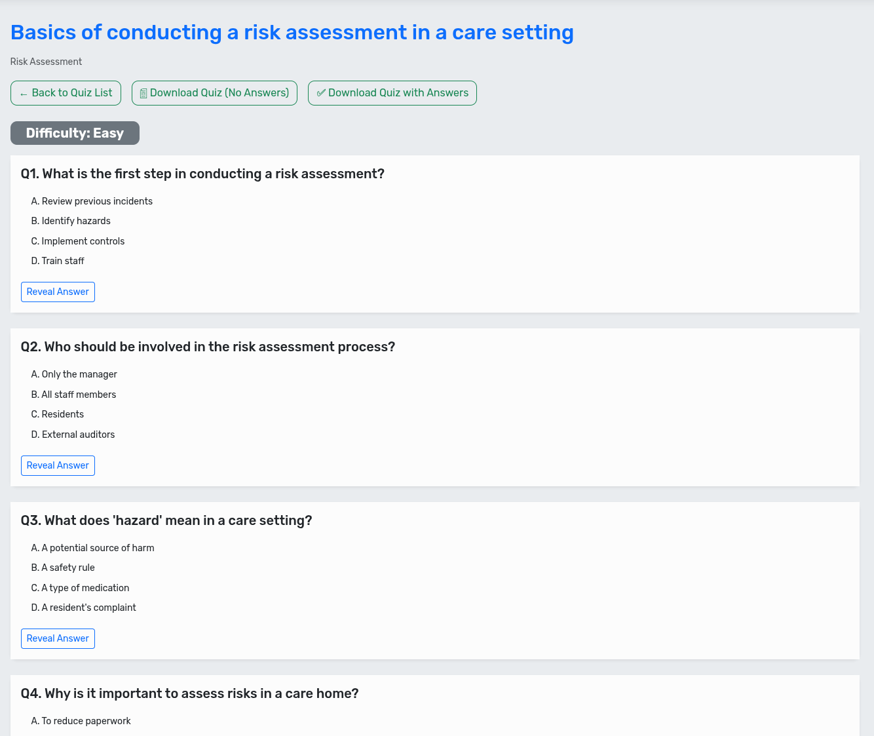Viewport: 874px width, 736px height.
Task: Click the checkmark icon on Download with Answers
Action: (321, 93)
